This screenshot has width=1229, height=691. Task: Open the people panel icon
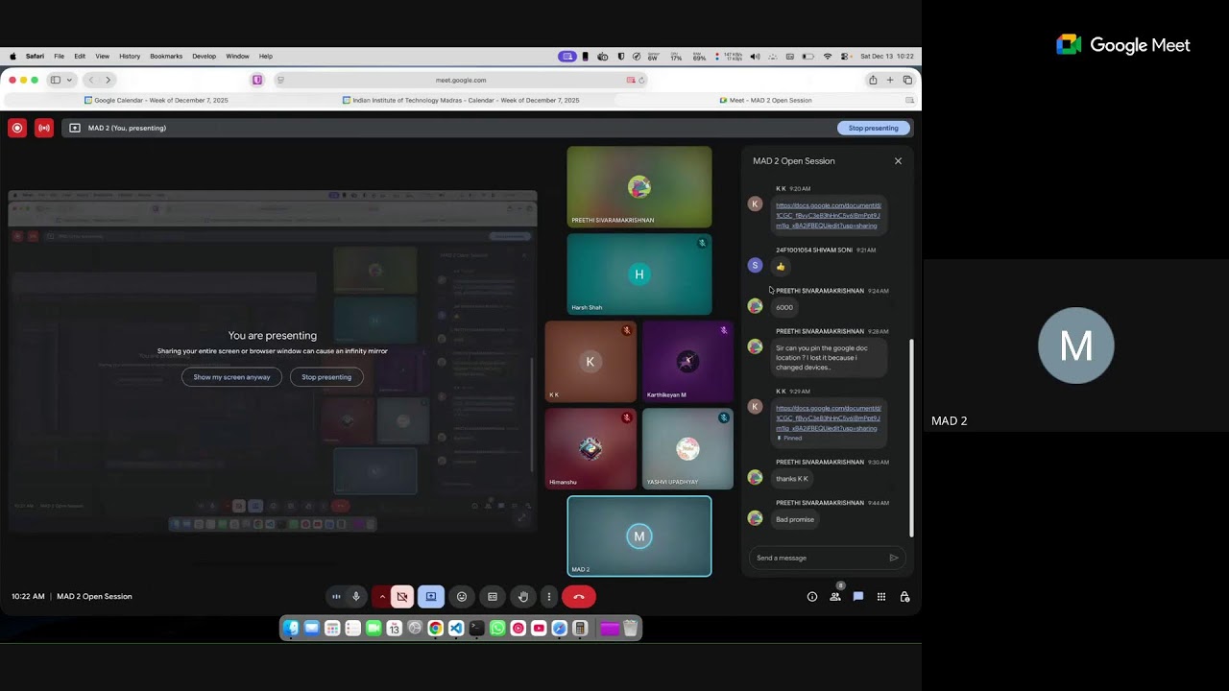(x=835, y=597)
